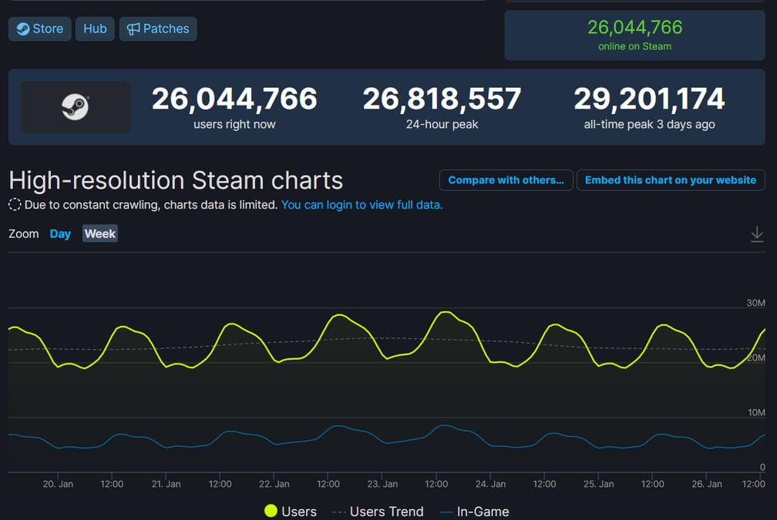Click the 29,201,174 all-time peak value

(649, 99)
